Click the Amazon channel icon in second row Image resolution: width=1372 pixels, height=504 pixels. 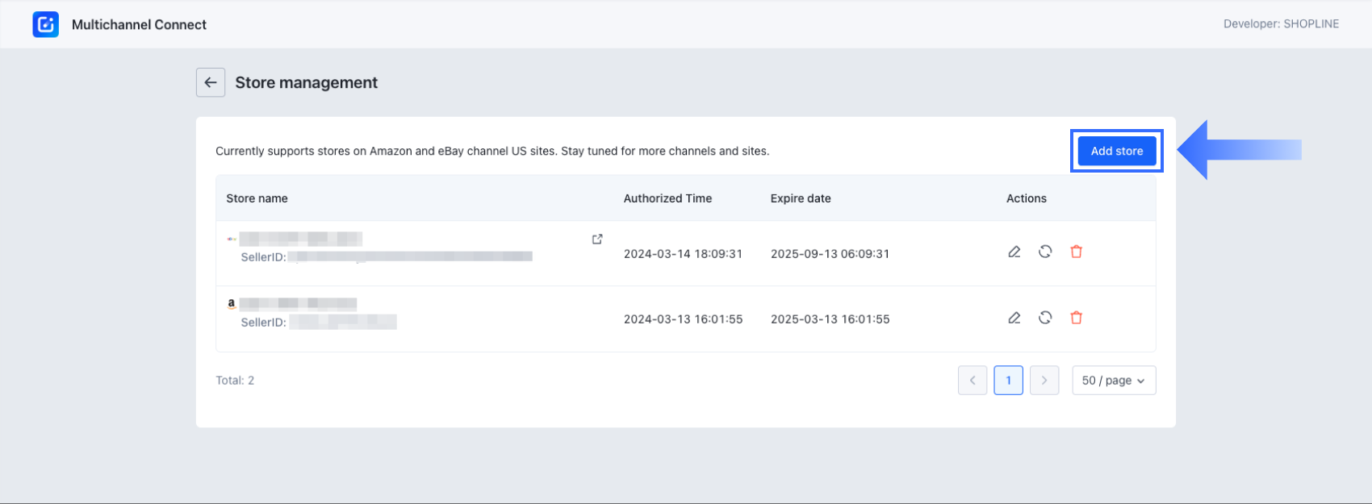(x=232, y=304)
